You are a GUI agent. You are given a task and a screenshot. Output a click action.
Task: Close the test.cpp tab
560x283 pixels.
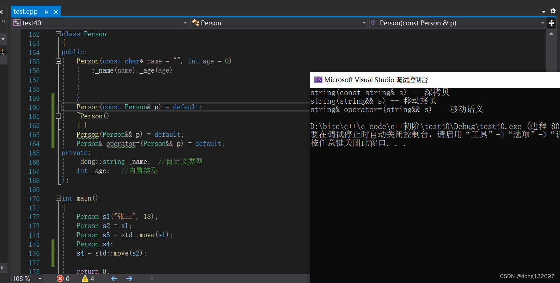tap(56, 12)
